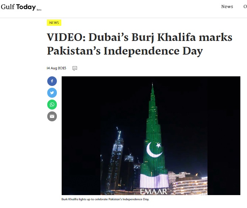
Task: Click the Gulf Today logo
Action: (21, 7)
